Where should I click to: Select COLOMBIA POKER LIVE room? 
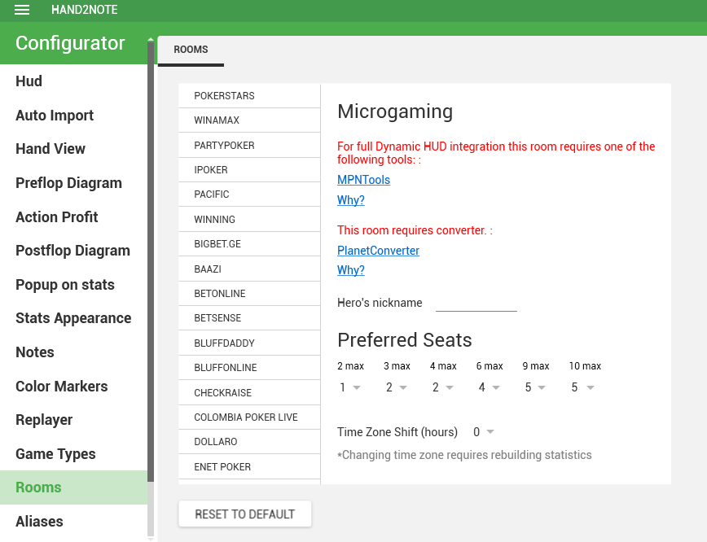click(x=249, y=417)
